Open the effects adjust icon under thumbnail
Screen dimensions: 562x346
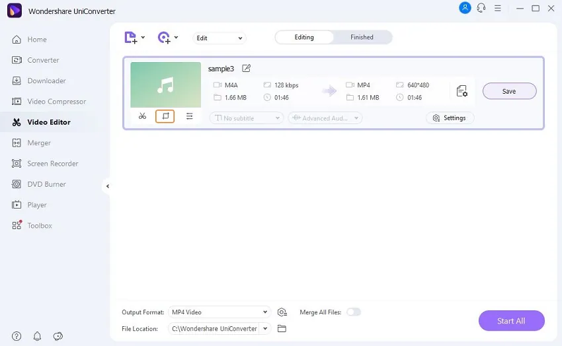click(x=189, y=116)
